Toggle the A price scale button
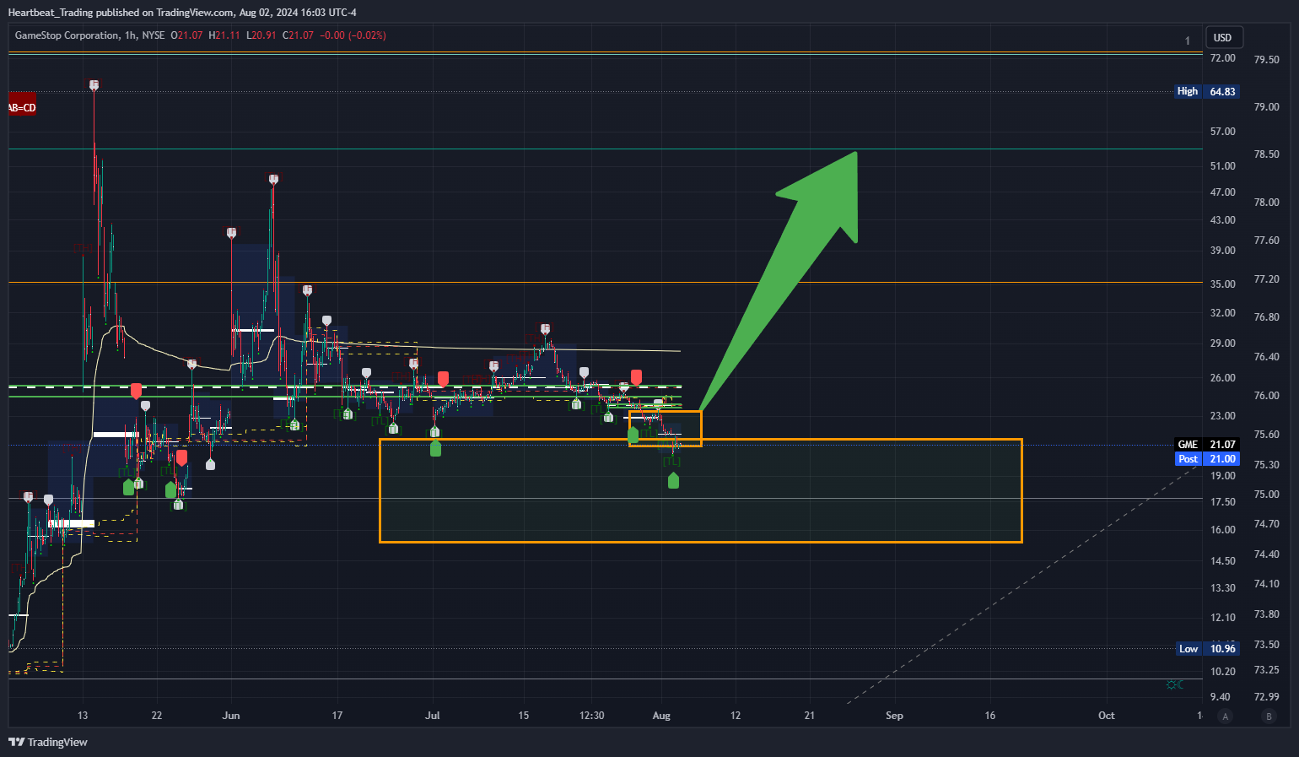The width and height of the screenshot is (1299, 757). tap(1226, 716)
